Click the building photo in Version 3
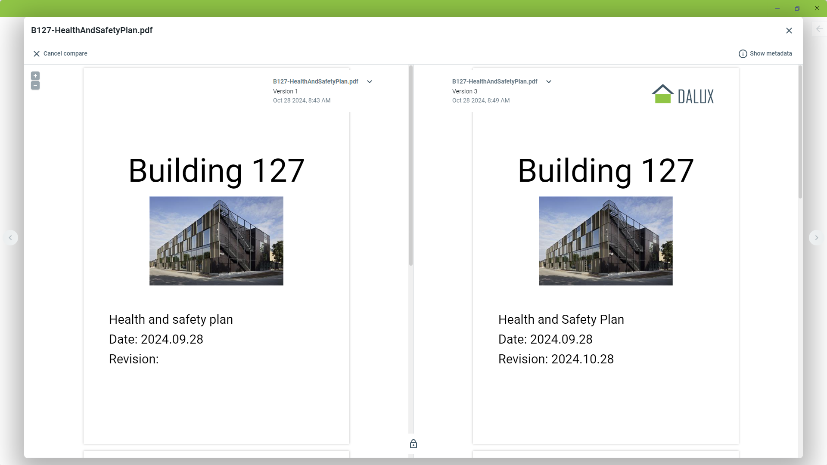The width and height of the screenshot is (827, 465). tap(605, 241)
